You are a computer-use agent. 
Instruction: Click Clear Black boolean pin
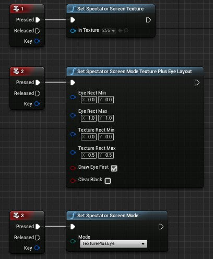click(x=73, y=181)
